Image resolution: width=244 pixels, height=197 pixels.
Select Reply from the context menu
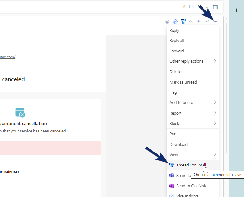tap(193, 31)
